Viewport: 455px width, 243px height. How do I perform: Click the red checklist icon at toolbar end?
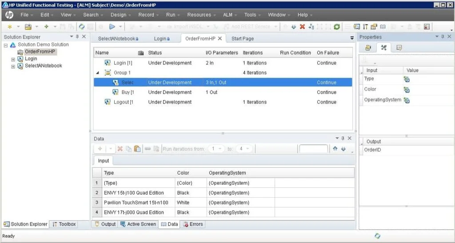427,27
